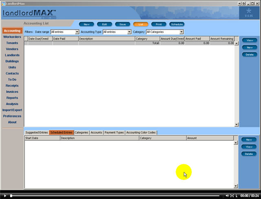Sort by Amount Paid column header
261x199 pixels.
[197, 39]
